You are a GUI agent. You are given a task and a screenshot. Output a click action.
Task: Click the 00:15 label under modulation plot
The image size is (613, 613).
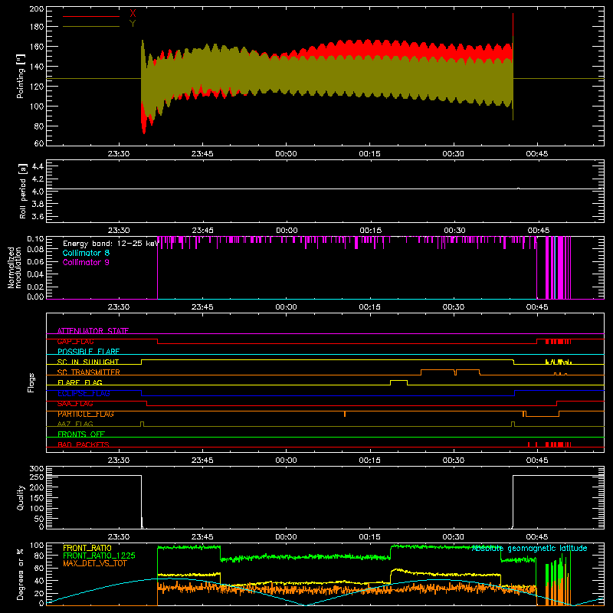click(x=370, y=307)
